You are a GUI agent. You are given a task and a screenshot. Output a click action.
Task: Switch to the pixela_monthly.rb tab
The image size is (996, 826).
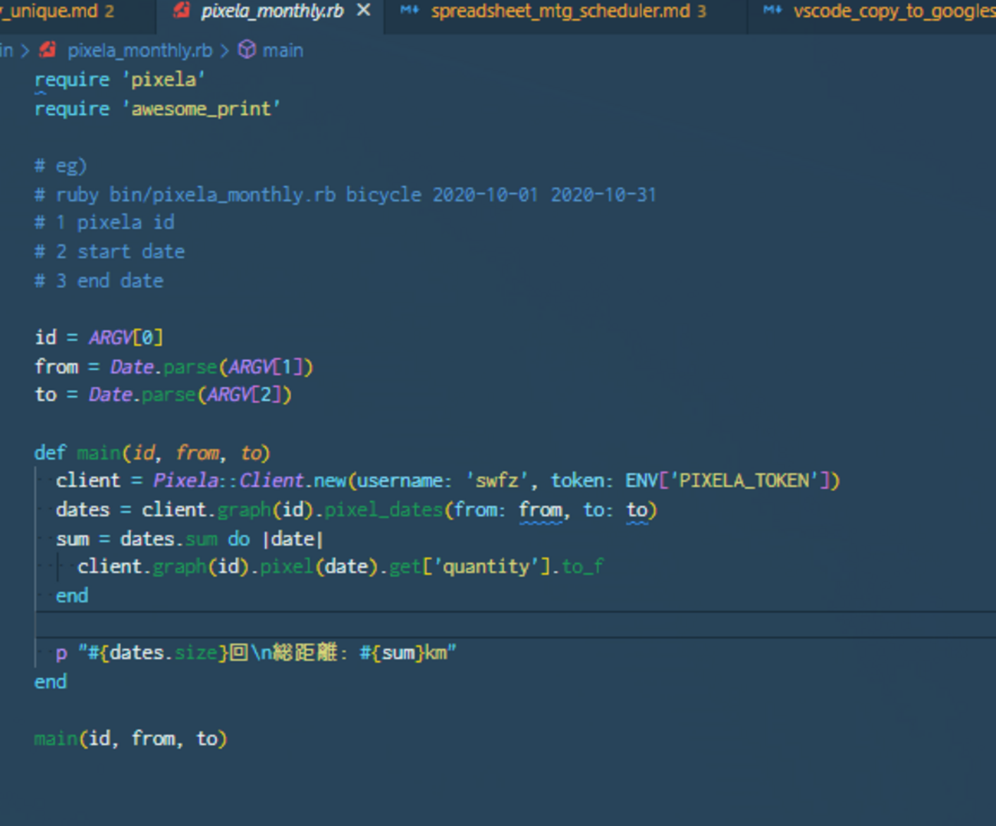coord(271,11)
